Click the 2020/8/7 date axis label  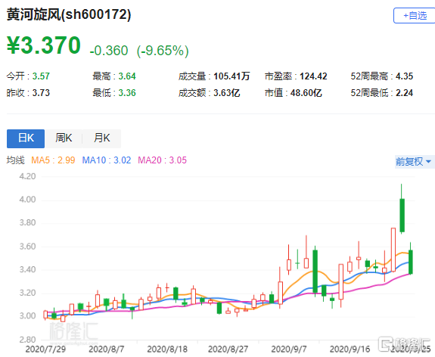[106, 349]
